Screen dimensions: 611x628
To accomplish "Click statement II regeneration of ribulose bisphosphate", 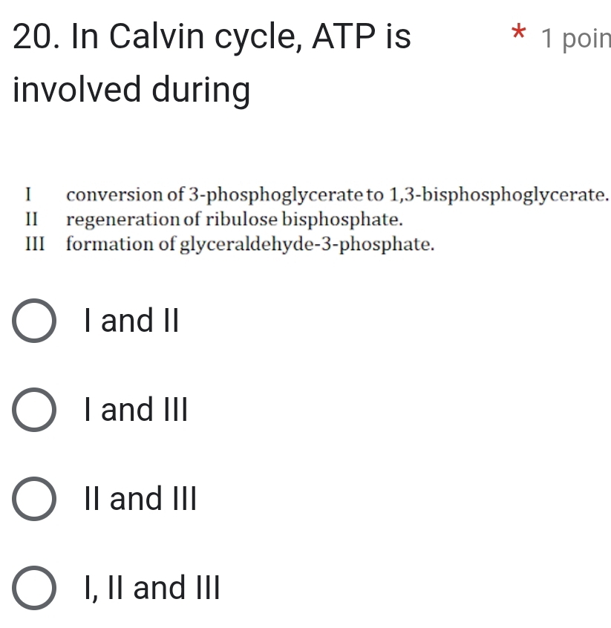I will pyautogui.click(x=235, y=220).
